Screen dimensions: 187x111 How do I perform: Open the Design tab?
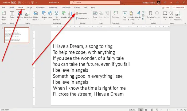pyautogui.click(x=29, y=7)
